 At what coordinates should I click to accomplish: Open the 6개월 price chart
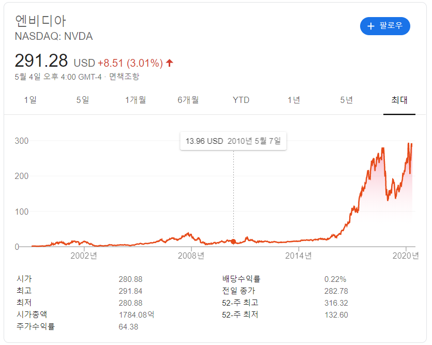(189, 100)
